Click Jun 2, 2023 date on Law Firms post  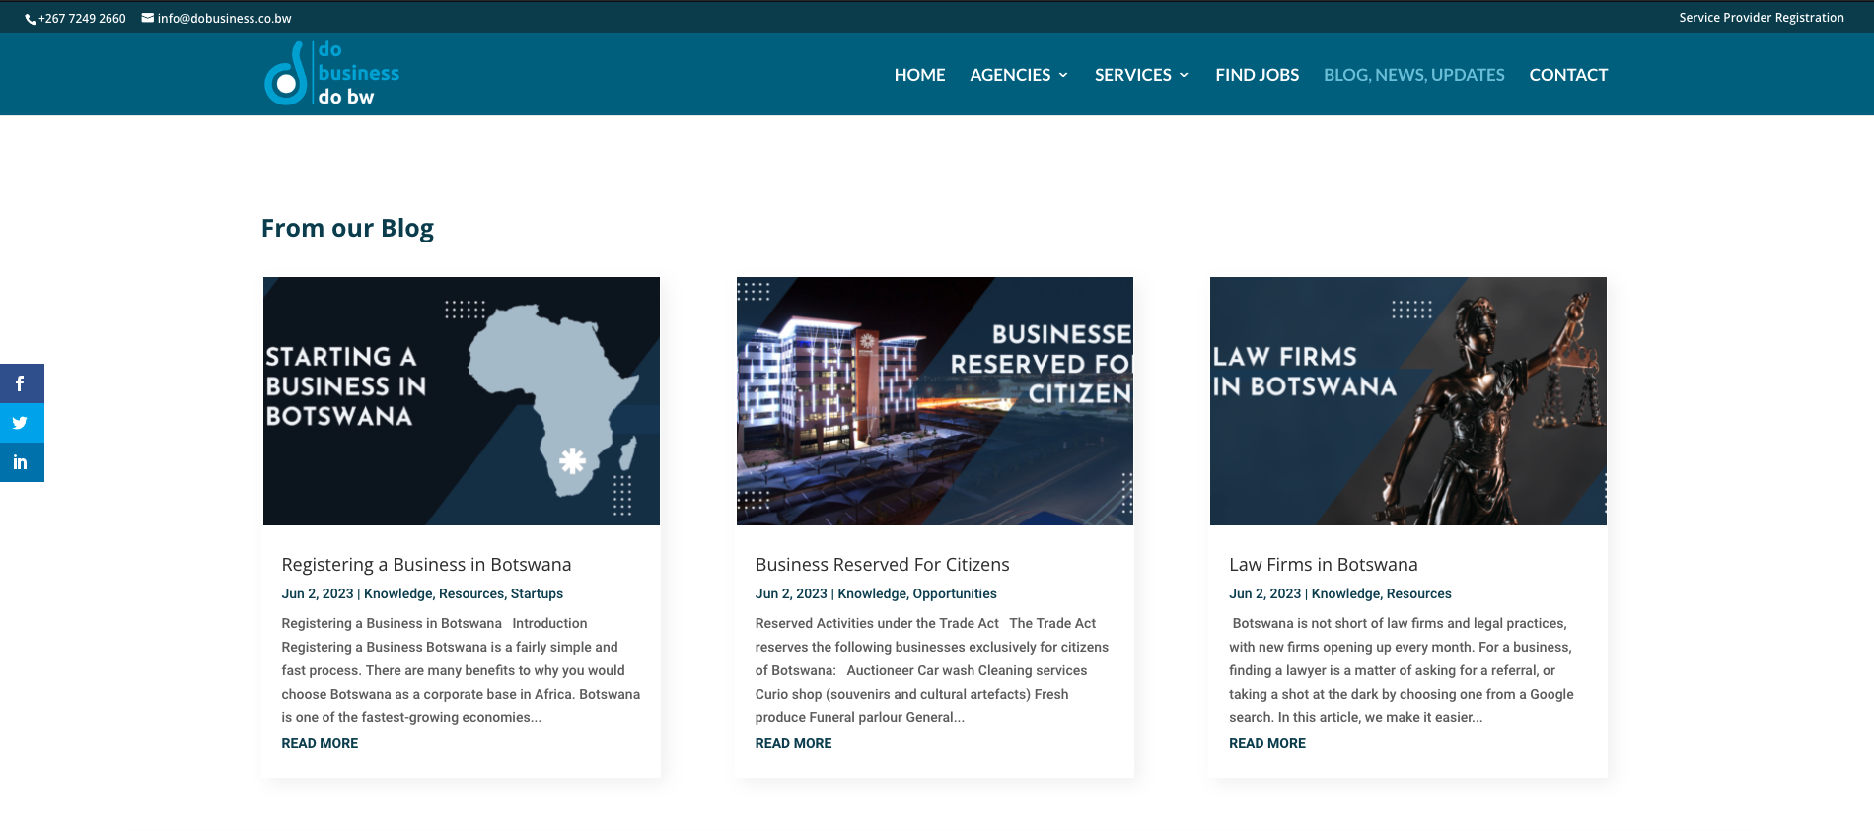coord(1264,593)
